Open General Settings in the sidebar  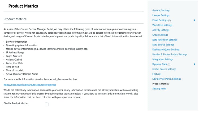pyautogui.click(x=161, y=11)
